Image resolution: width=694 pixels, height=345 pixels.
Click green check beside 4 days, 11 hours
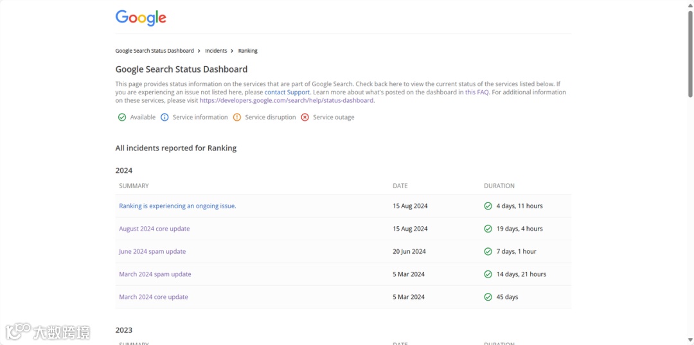pos(488,206)
